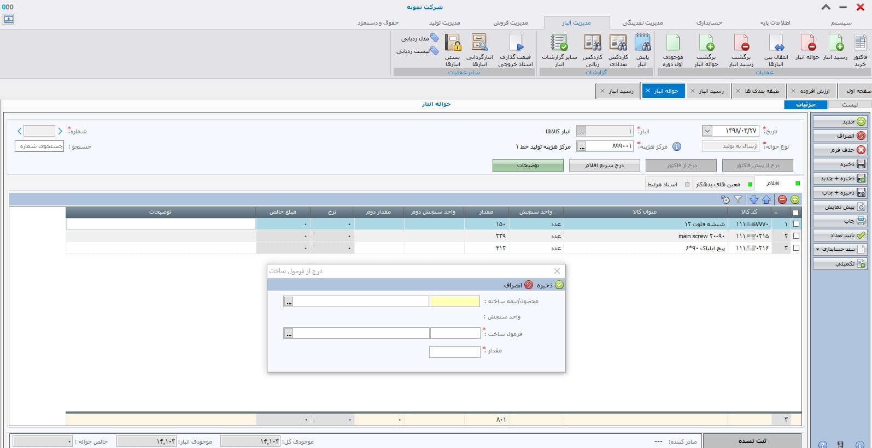
Task: Click Print Preview (پیش نمایش) sidebar button
Action: pos(840,207)
